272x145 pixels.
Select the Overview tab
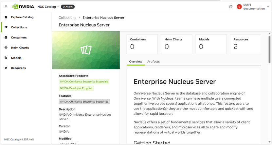(136, 62)
